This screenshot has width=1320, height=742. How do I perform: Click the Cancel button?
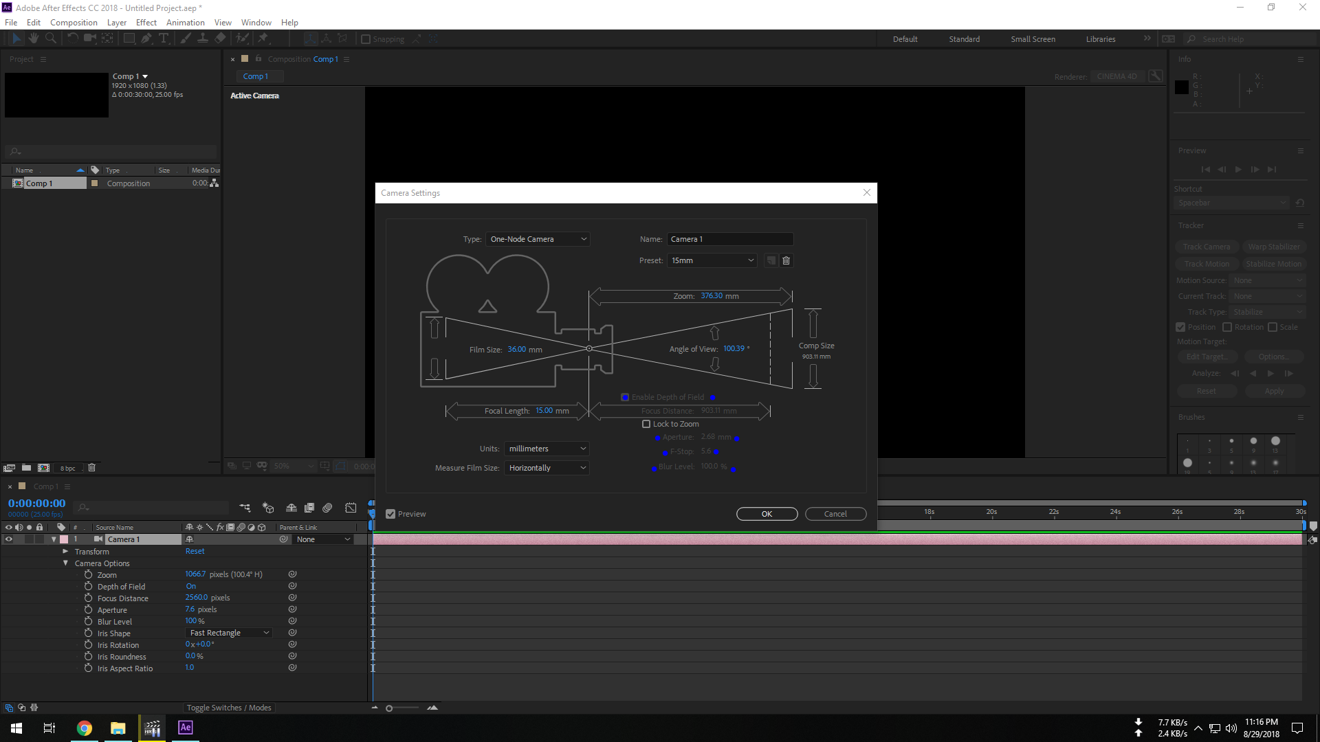(835, 514)
